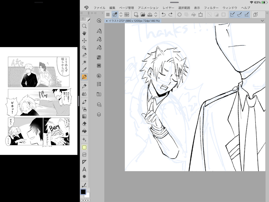Expand the stepper arrows beside the edit mode button
This screenshot has width=269, height=202.
[121, 14]
